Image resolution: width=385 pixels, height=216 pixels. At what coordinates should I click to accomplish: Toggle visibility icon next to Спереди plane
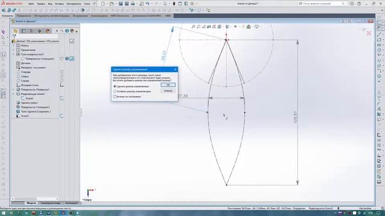(x=61, y=72)
